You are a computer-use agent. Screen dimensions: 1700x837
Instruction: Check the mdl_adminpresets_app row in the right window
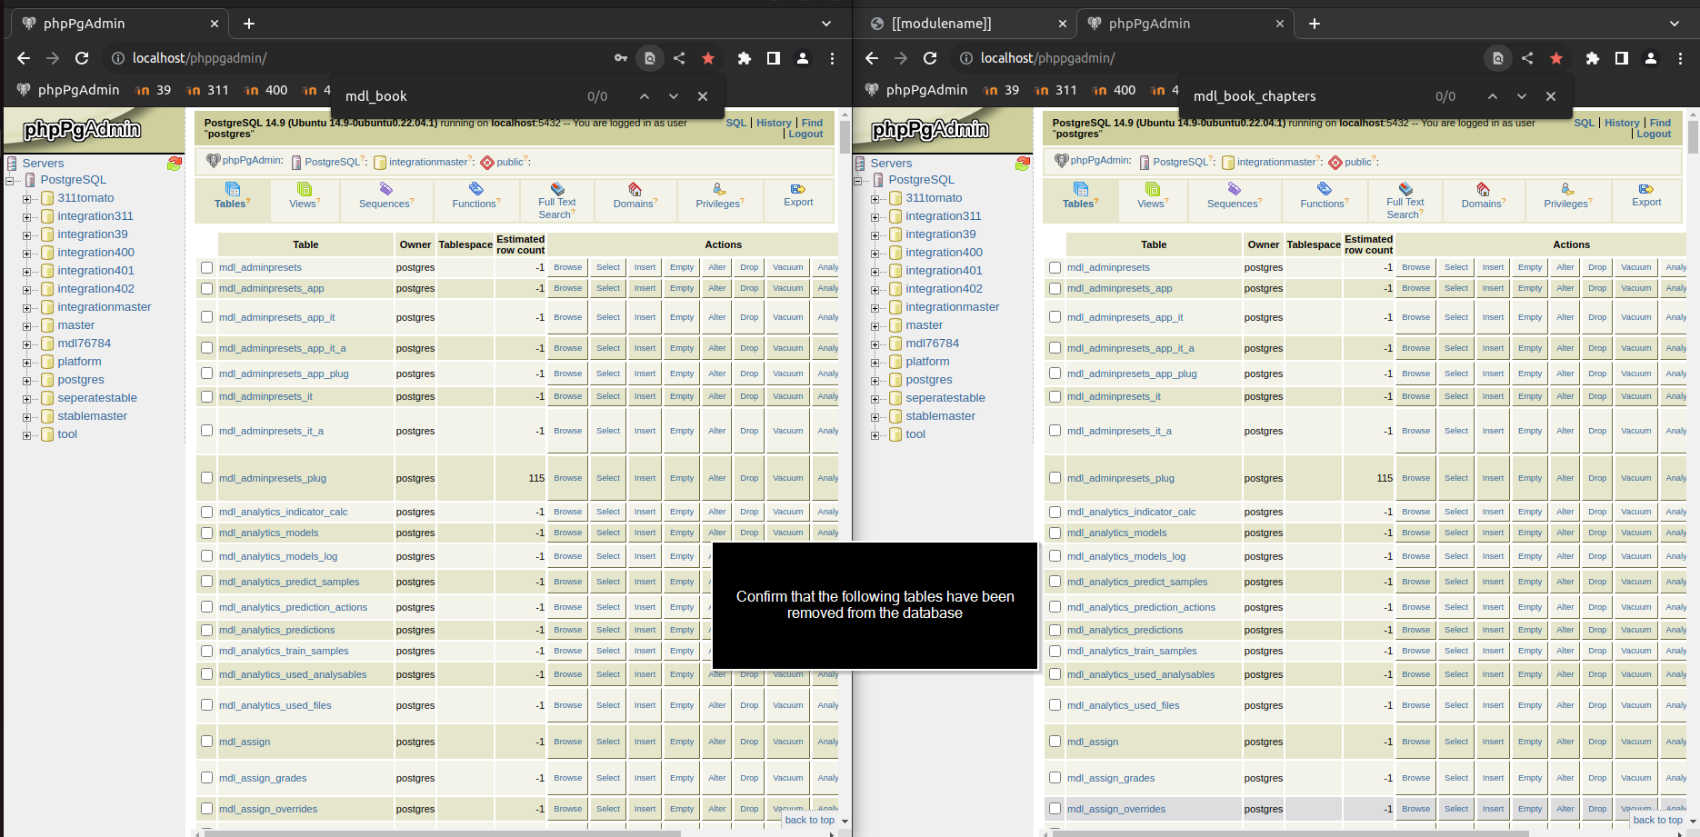coord(1055,289)
